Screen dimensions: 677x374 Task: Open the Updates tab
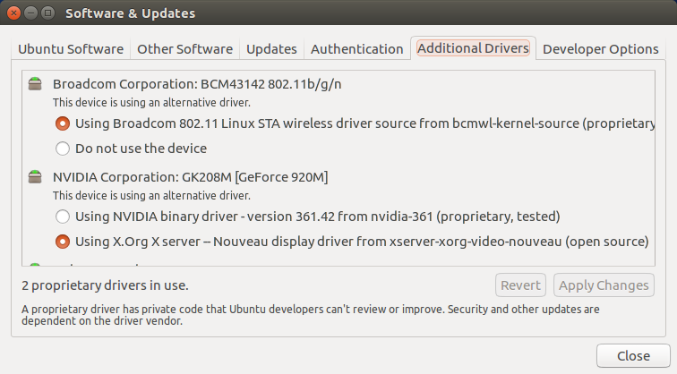coord(271,48)
